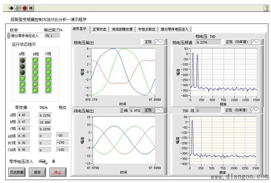Image resolution: width=271 pixels, height=183 pixels.
Task: Click the C相 有效值 field 4.42
Action: [x=24, y=129]
